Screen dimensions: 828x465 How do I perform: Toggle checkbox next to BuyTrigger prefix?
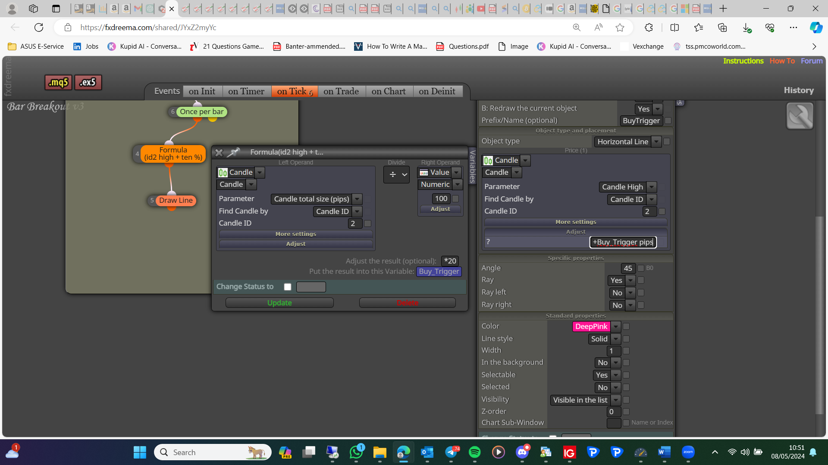pos(668,121)
